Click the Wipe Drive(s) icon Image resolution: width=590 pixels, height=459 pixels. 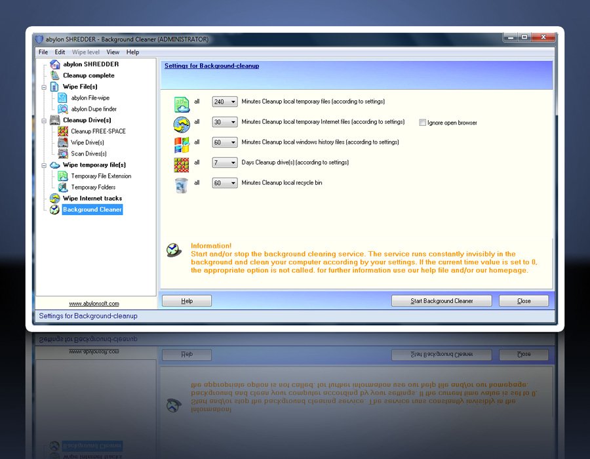tap(63, 142)
